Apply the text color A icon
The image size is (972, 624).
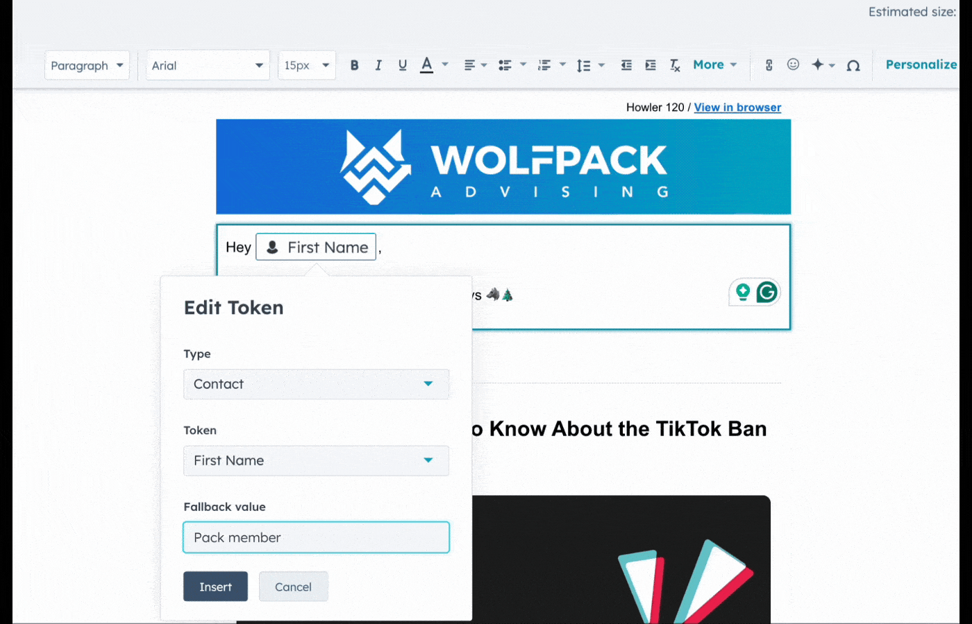click(427, 65)
